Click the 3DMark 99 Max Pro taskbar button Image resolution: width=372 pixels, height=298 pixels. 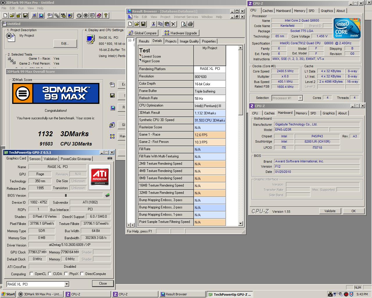point(40,294)
